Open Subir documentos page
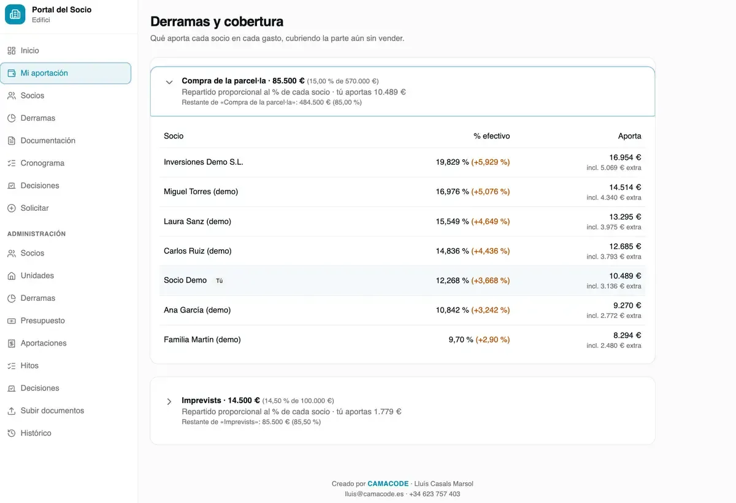The height and width of the screenshot is (503, 736). (x=66, y=410)
